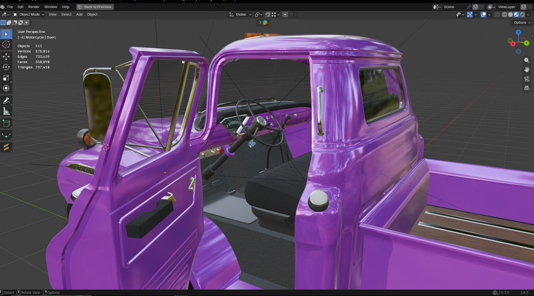Open the File menu
The height and width of the screenshot is (296, 534).
[10, 7]
